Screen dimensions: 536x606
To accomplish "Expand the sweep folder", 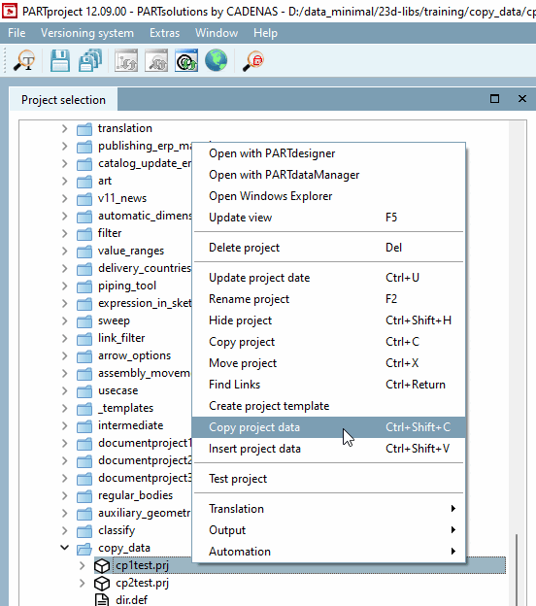I will click(64, 320).
